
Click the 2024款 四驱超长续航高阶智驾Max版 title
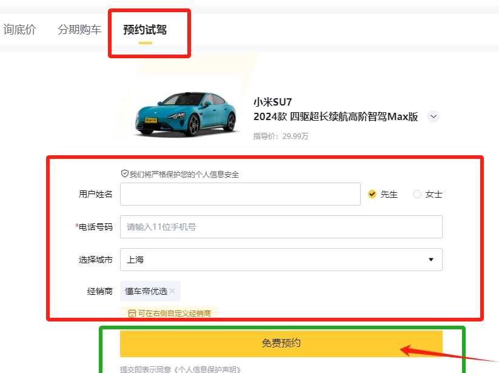(x=335, y=117)
